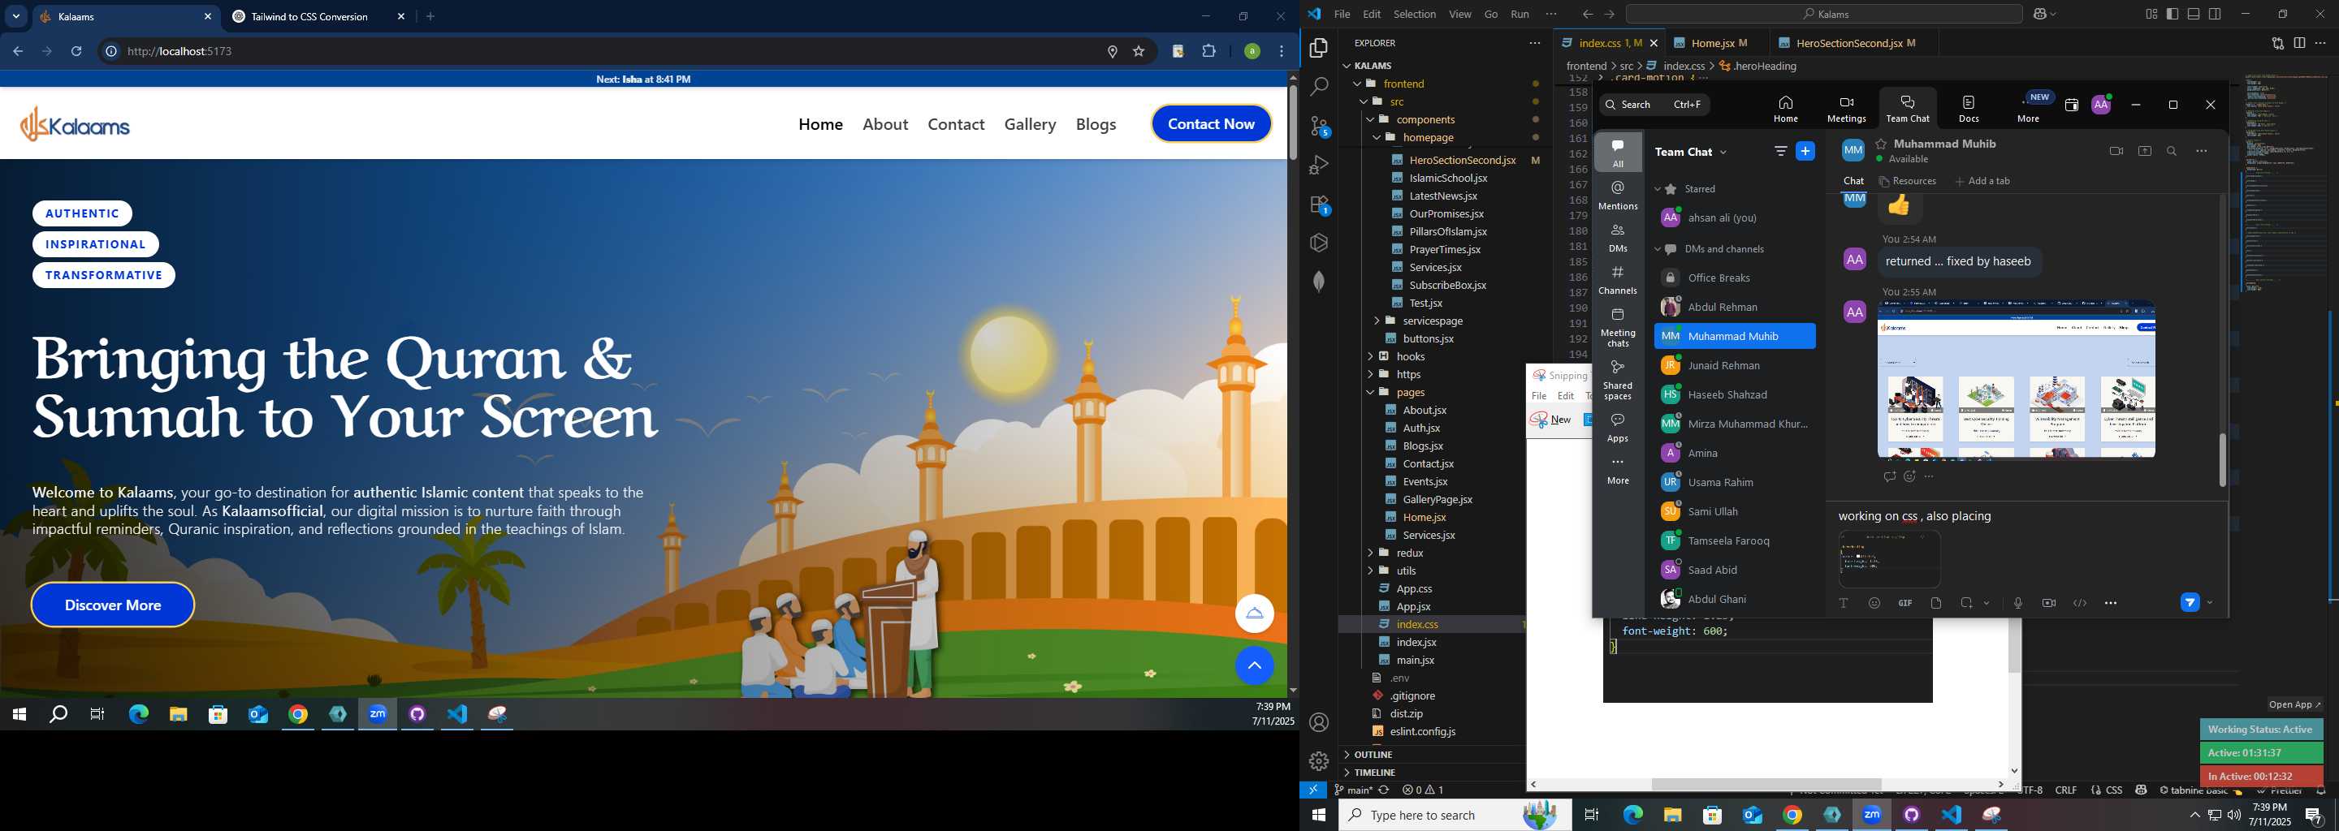The width and height of the screenshot is (2339, 831).
Task: Toggle text formatting T in Zoom composer
Action: (1844, 603)
